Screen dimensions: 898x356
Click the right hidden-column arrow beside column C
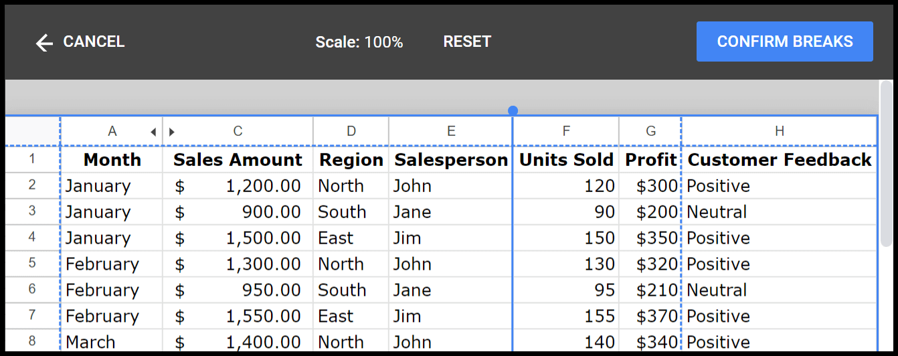171,132
